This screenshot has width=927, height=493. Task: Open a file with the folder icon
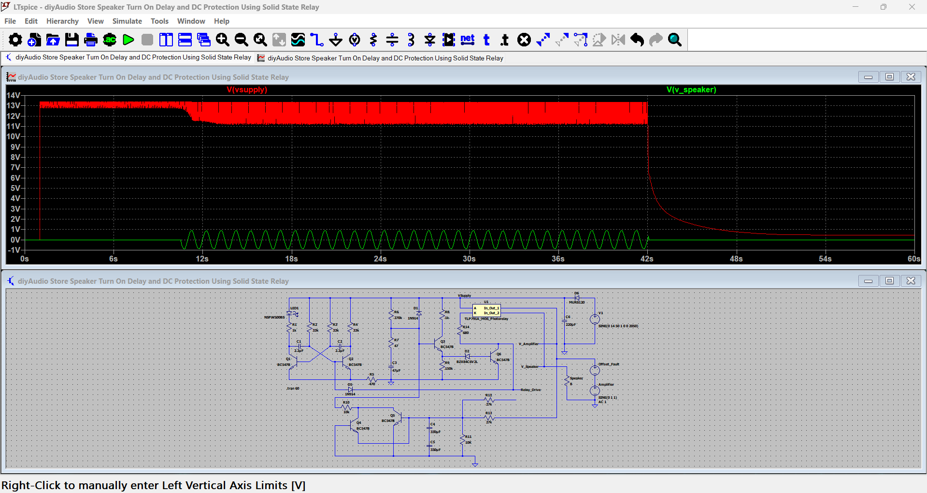pos(53,40)
